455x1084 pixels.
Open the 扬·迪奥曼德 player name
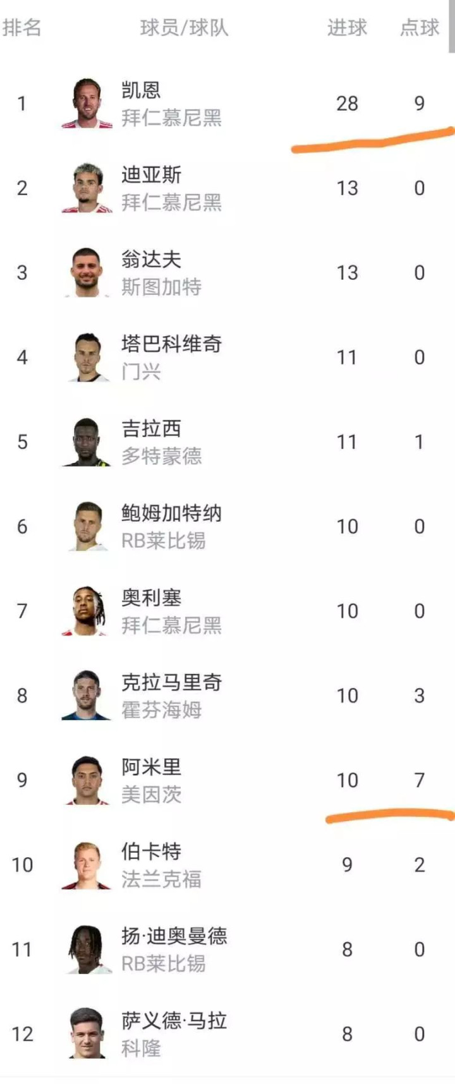click(174, 936)
